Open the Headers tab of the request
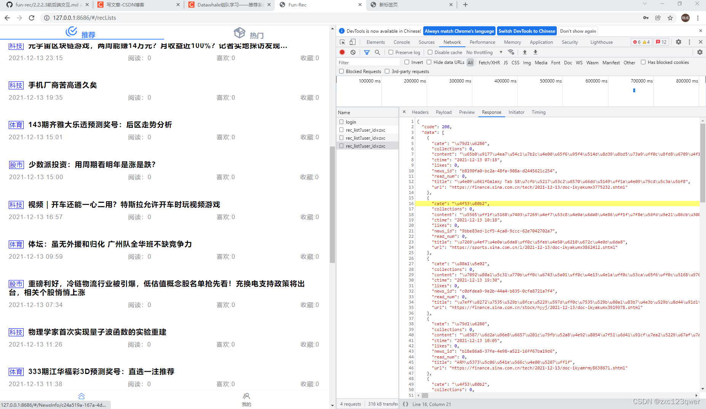The height and width of the screenshot is (409, 706). tap(420, 112)
